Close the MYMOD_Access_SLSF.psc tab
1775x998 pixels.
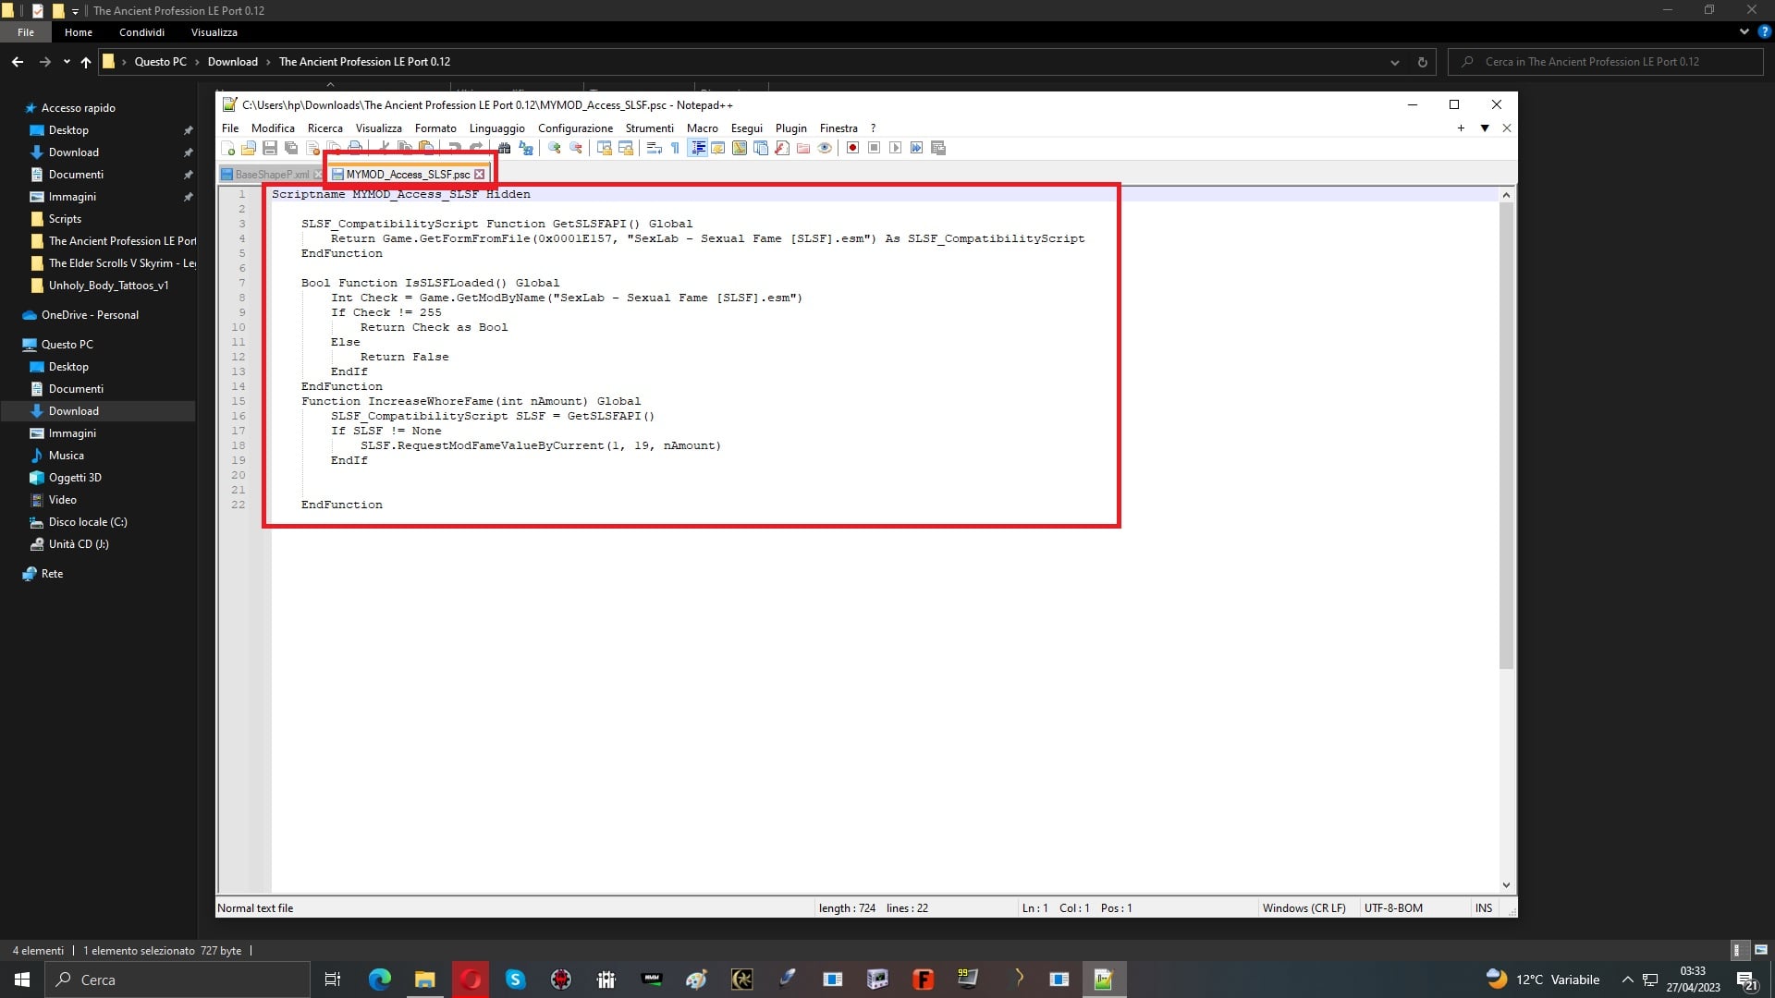479,175
